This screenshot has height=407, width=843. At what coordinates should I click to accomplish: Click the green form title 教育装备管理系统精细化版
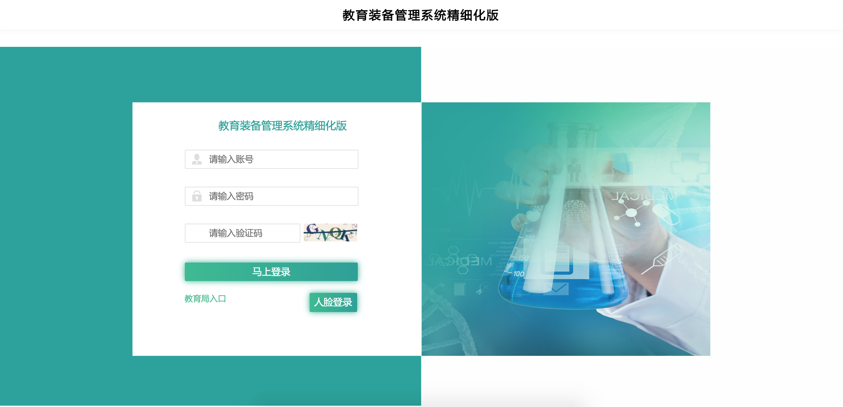click(283, 126)
